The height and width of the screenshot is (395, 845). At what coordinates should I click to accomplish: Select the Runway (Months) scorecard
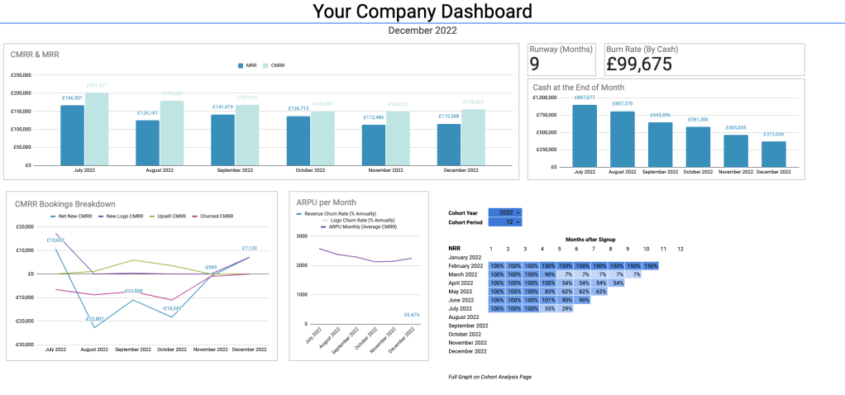click(561, 59)
